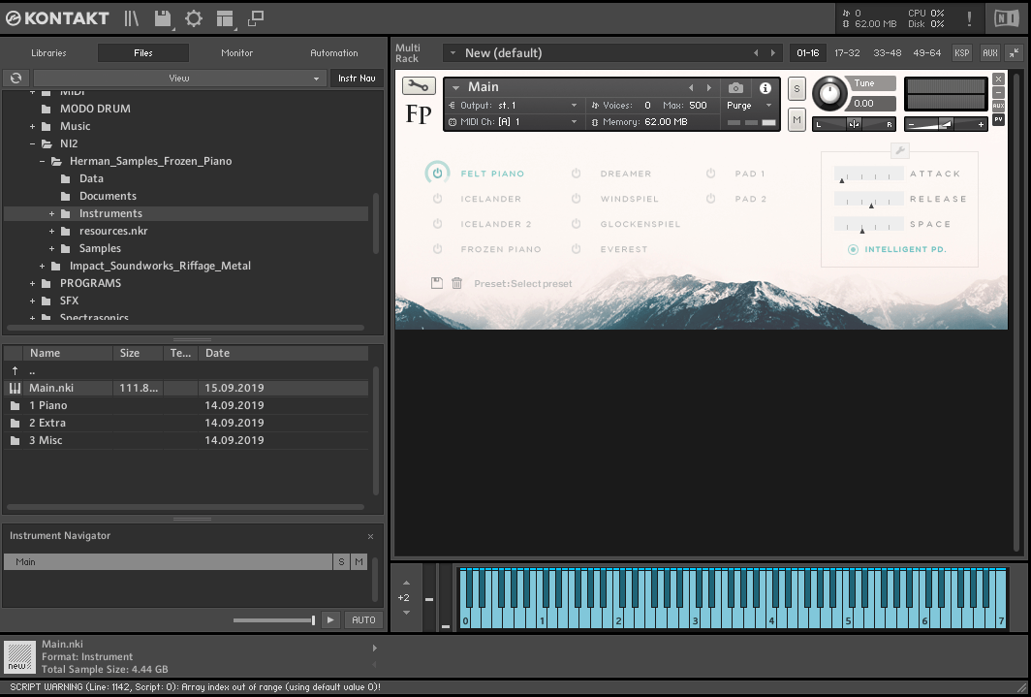Open the rack view layout icon
The image size is (1031, 697).
click(226, 17)
